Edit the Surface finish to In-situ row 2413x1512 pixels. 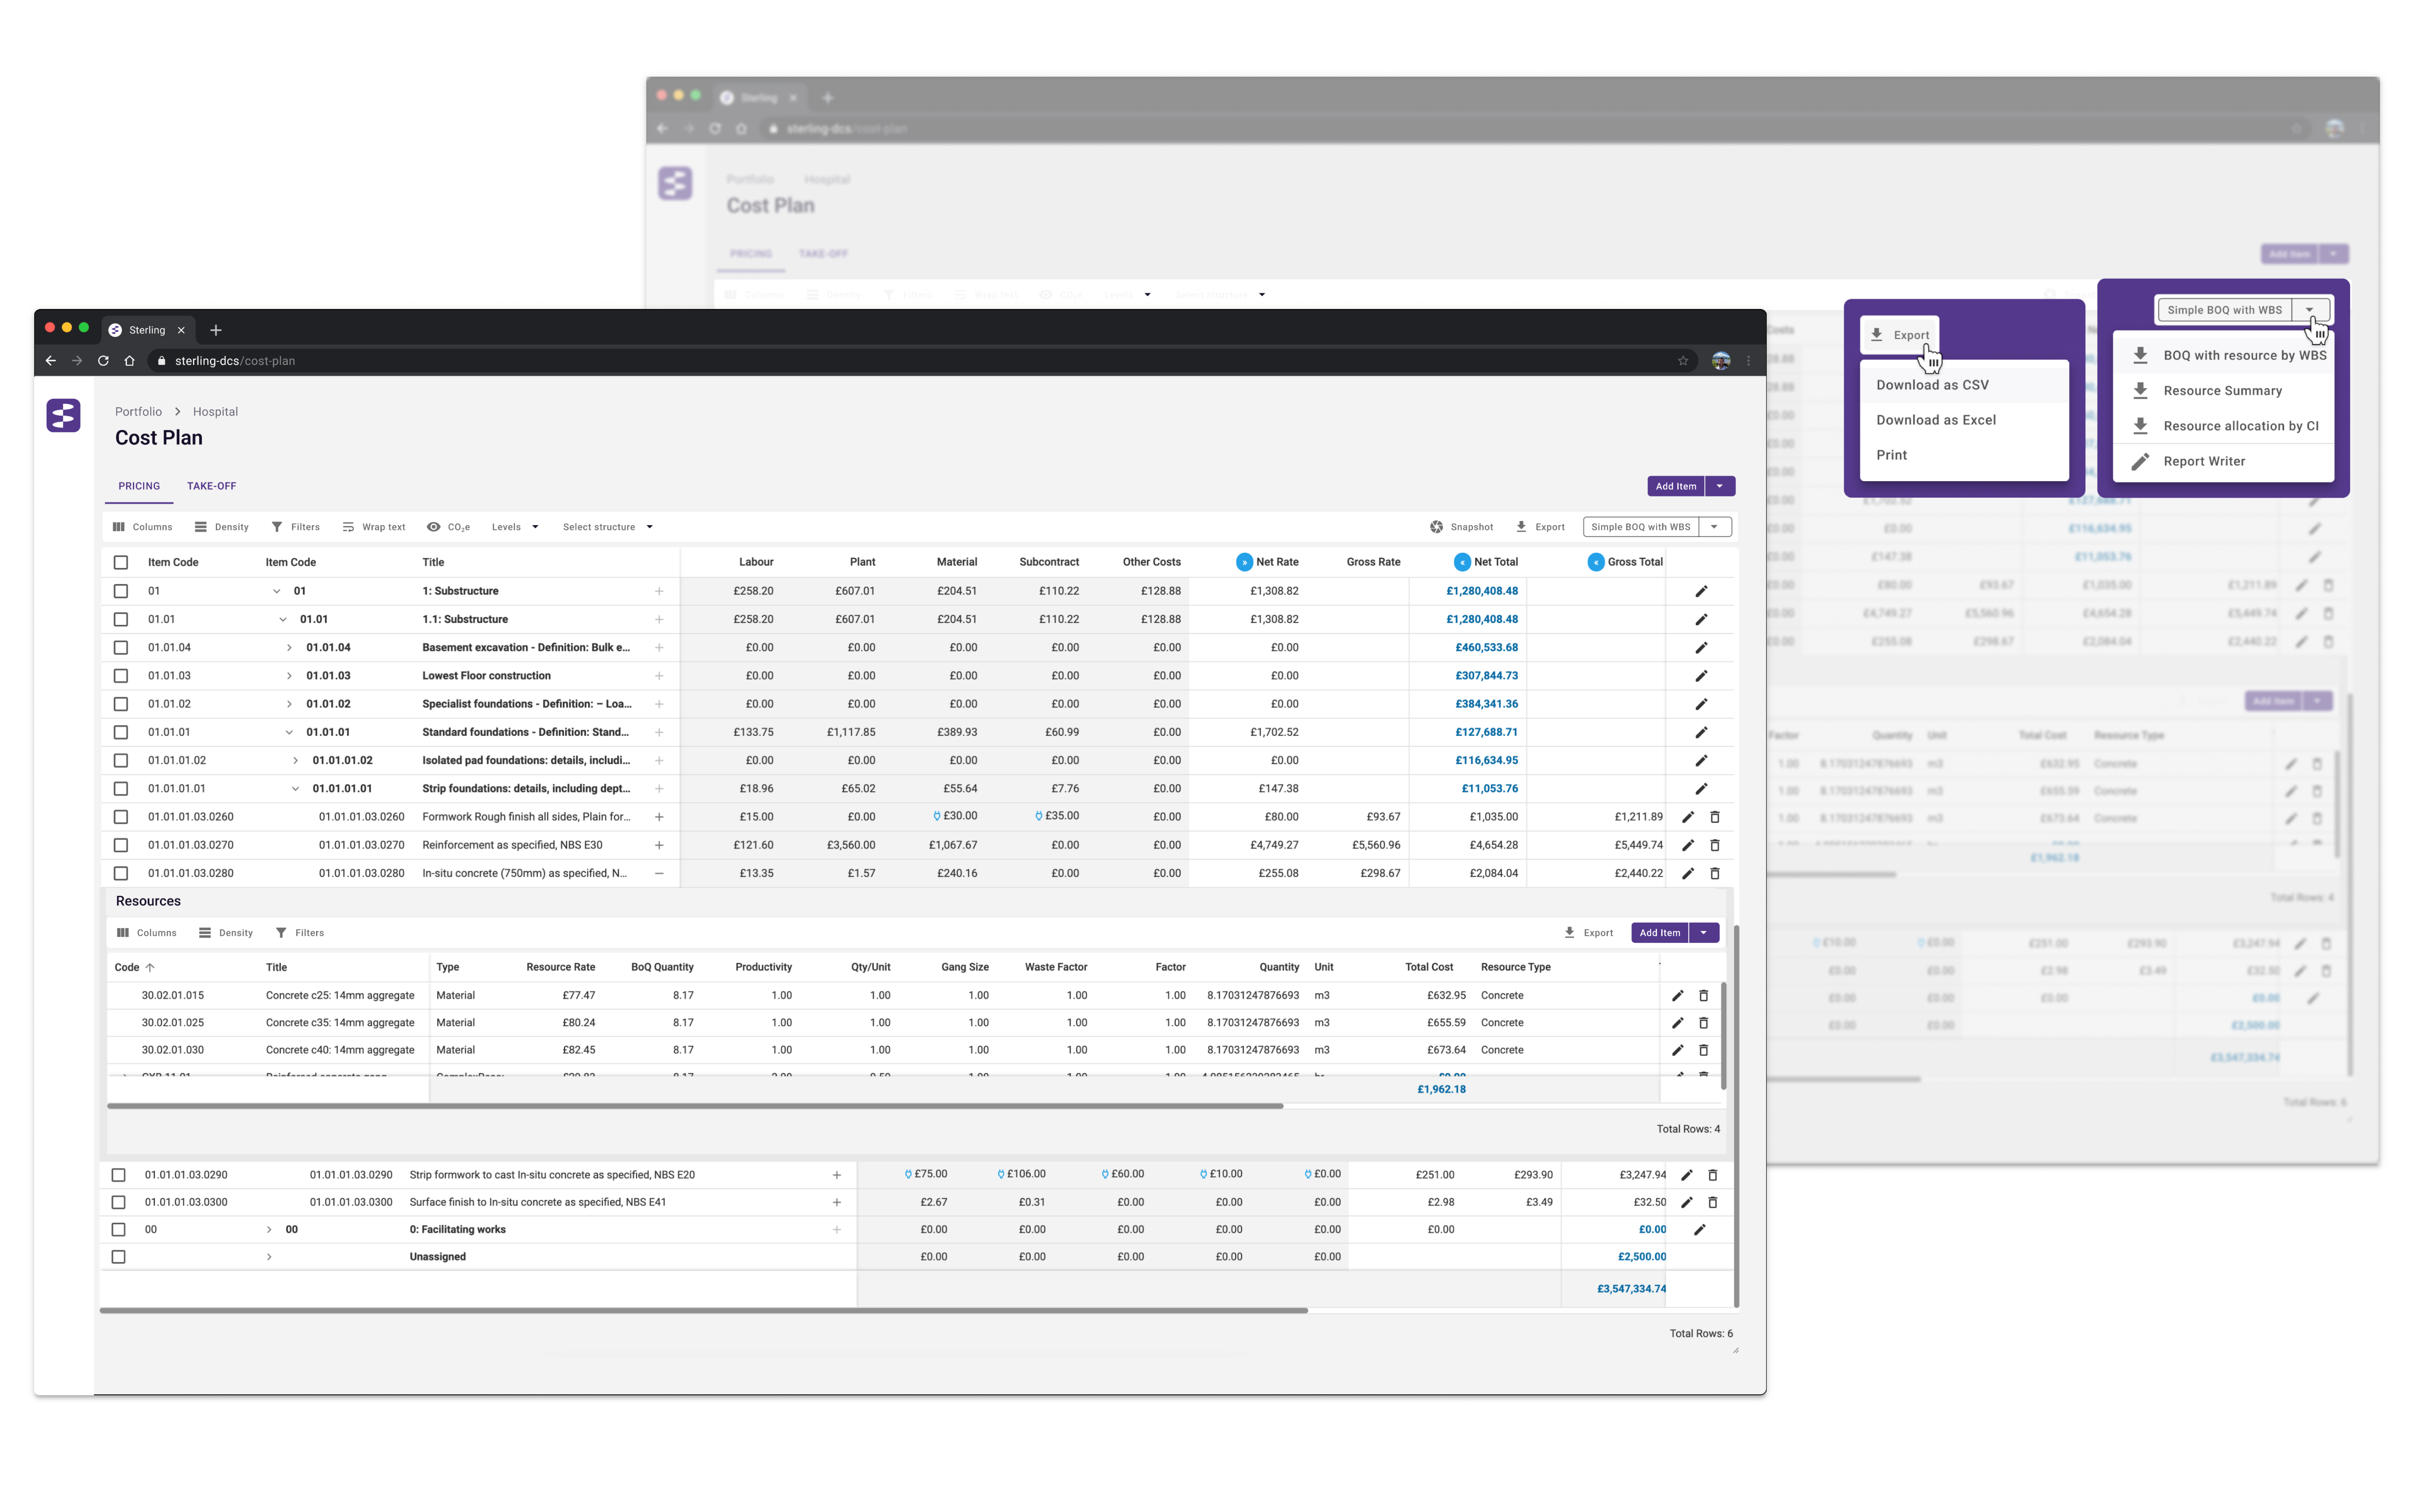point(1687,1202)
